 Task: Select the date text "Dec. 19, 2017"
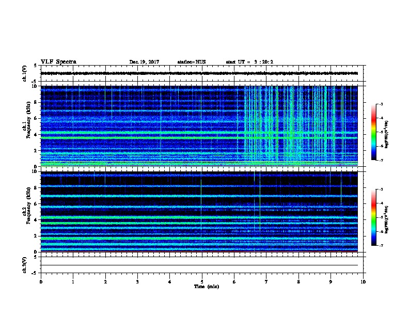tap(144, 62)
